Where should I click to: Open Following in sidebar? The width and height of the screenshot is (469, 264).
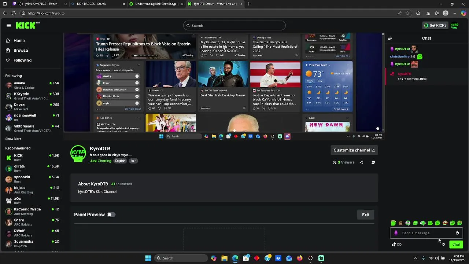point(19,60)
